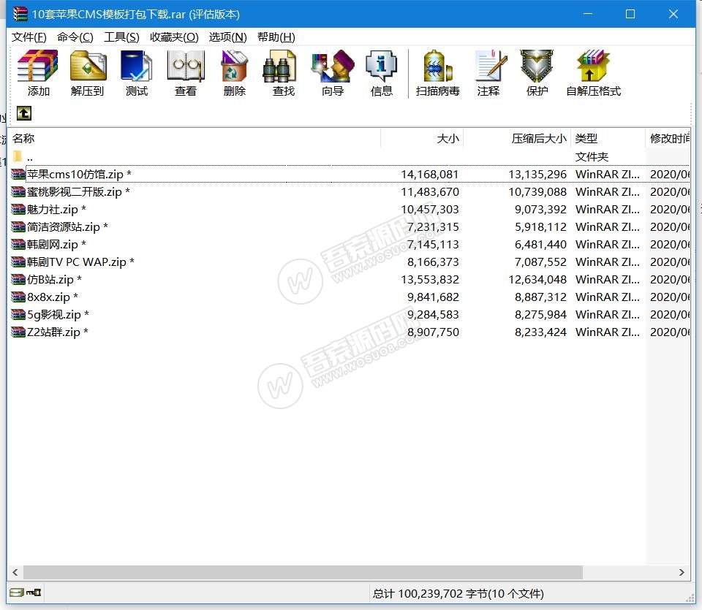Click the 添加 (Add) toolbar icon

click(x=38, y=73)
